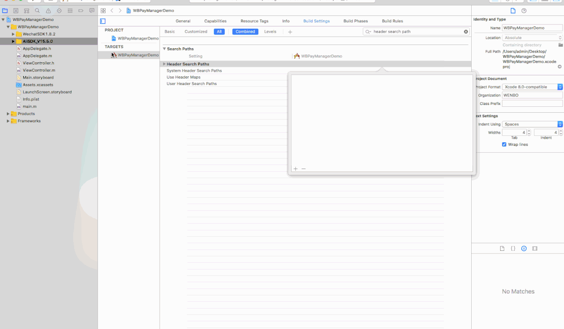Image resolution: width=564 pixels, height=329 pixels.
Task: Show All build settings
Action: point(219,32)
